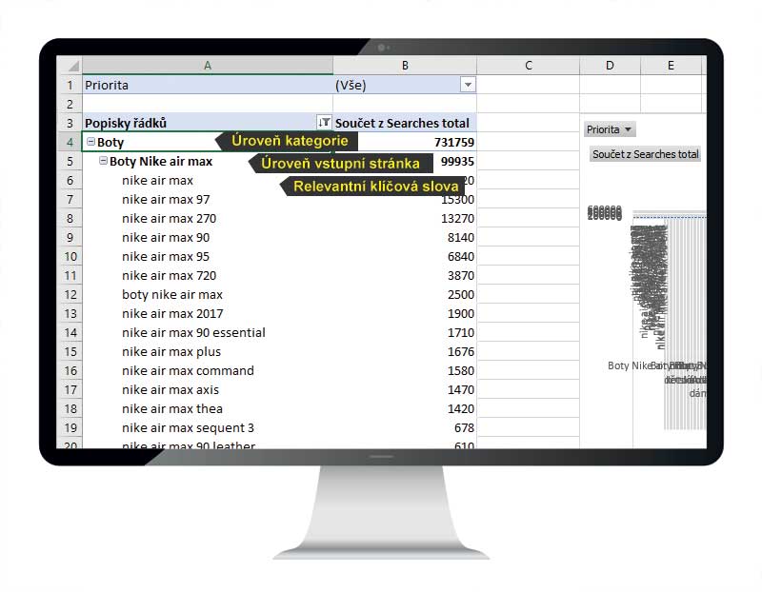Select the value 1900 cell
762x592 pixels.
click(x=405, y=313)
